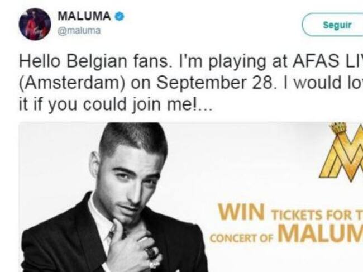Viewport: 363px width, 272px height.
Task: Click the large gold 'WIN' text
Action: (x=241, y=212)
